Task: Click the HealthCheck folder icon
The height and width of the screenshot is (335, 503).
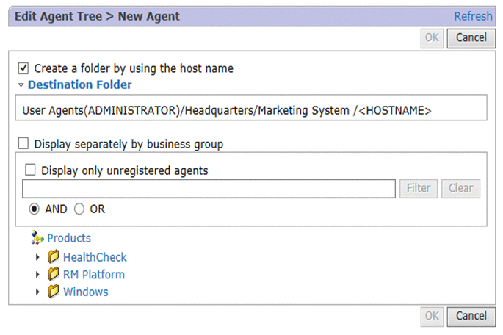Action: (x=53, y=257)
